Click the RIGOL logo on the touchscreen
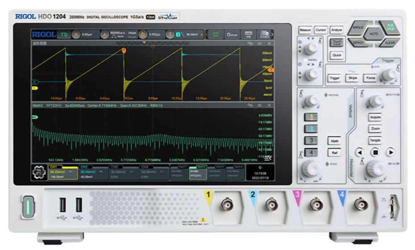 tap(44, 34)
